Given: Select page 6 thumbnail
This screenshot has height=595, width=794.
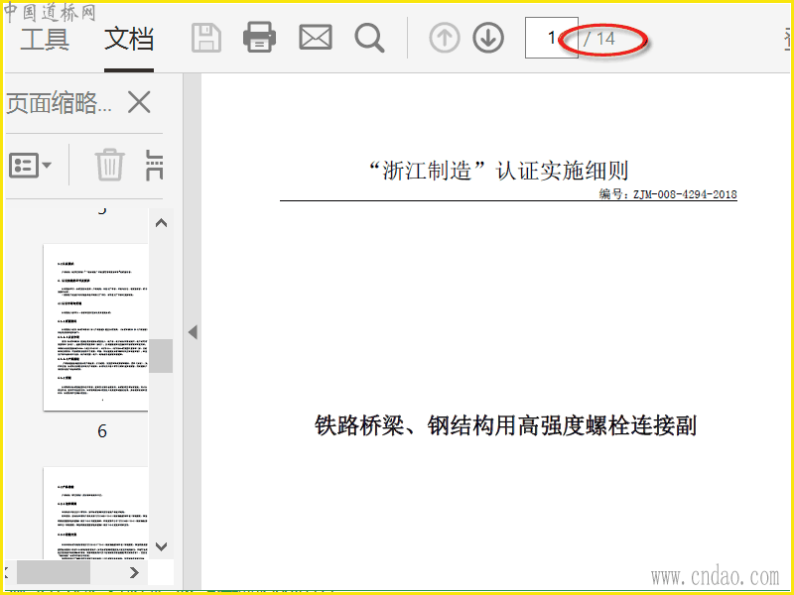Looking at the screenshot, I should pyautogui.click(x=95, y=327).
